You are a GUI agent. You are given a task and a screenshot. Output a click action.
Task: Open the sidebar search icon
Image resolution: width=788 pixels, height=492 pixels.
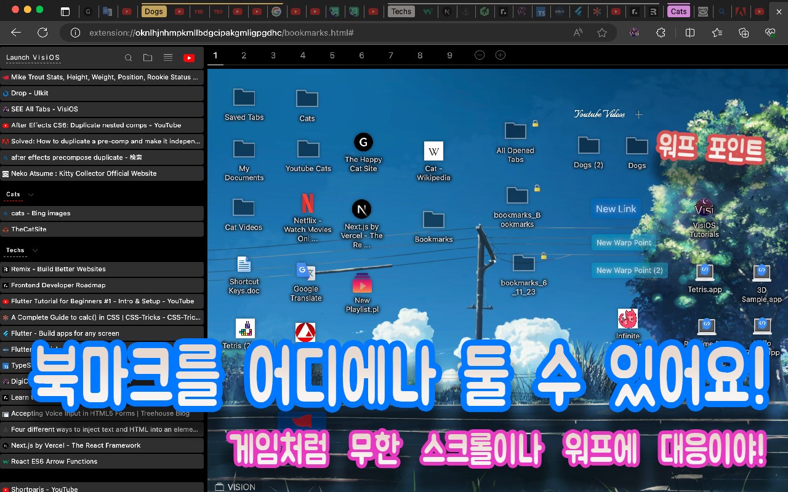128,58
